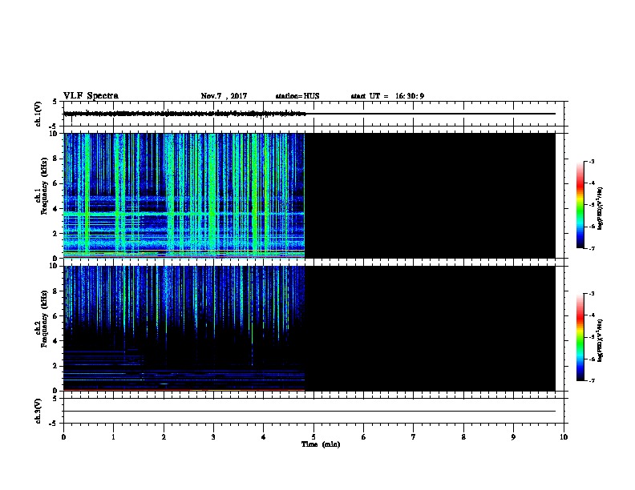The height and width of the screenshot is (490, 635).
Task: Click the ch.2 colorbar unit label log(PSD)
Action: 600,341
